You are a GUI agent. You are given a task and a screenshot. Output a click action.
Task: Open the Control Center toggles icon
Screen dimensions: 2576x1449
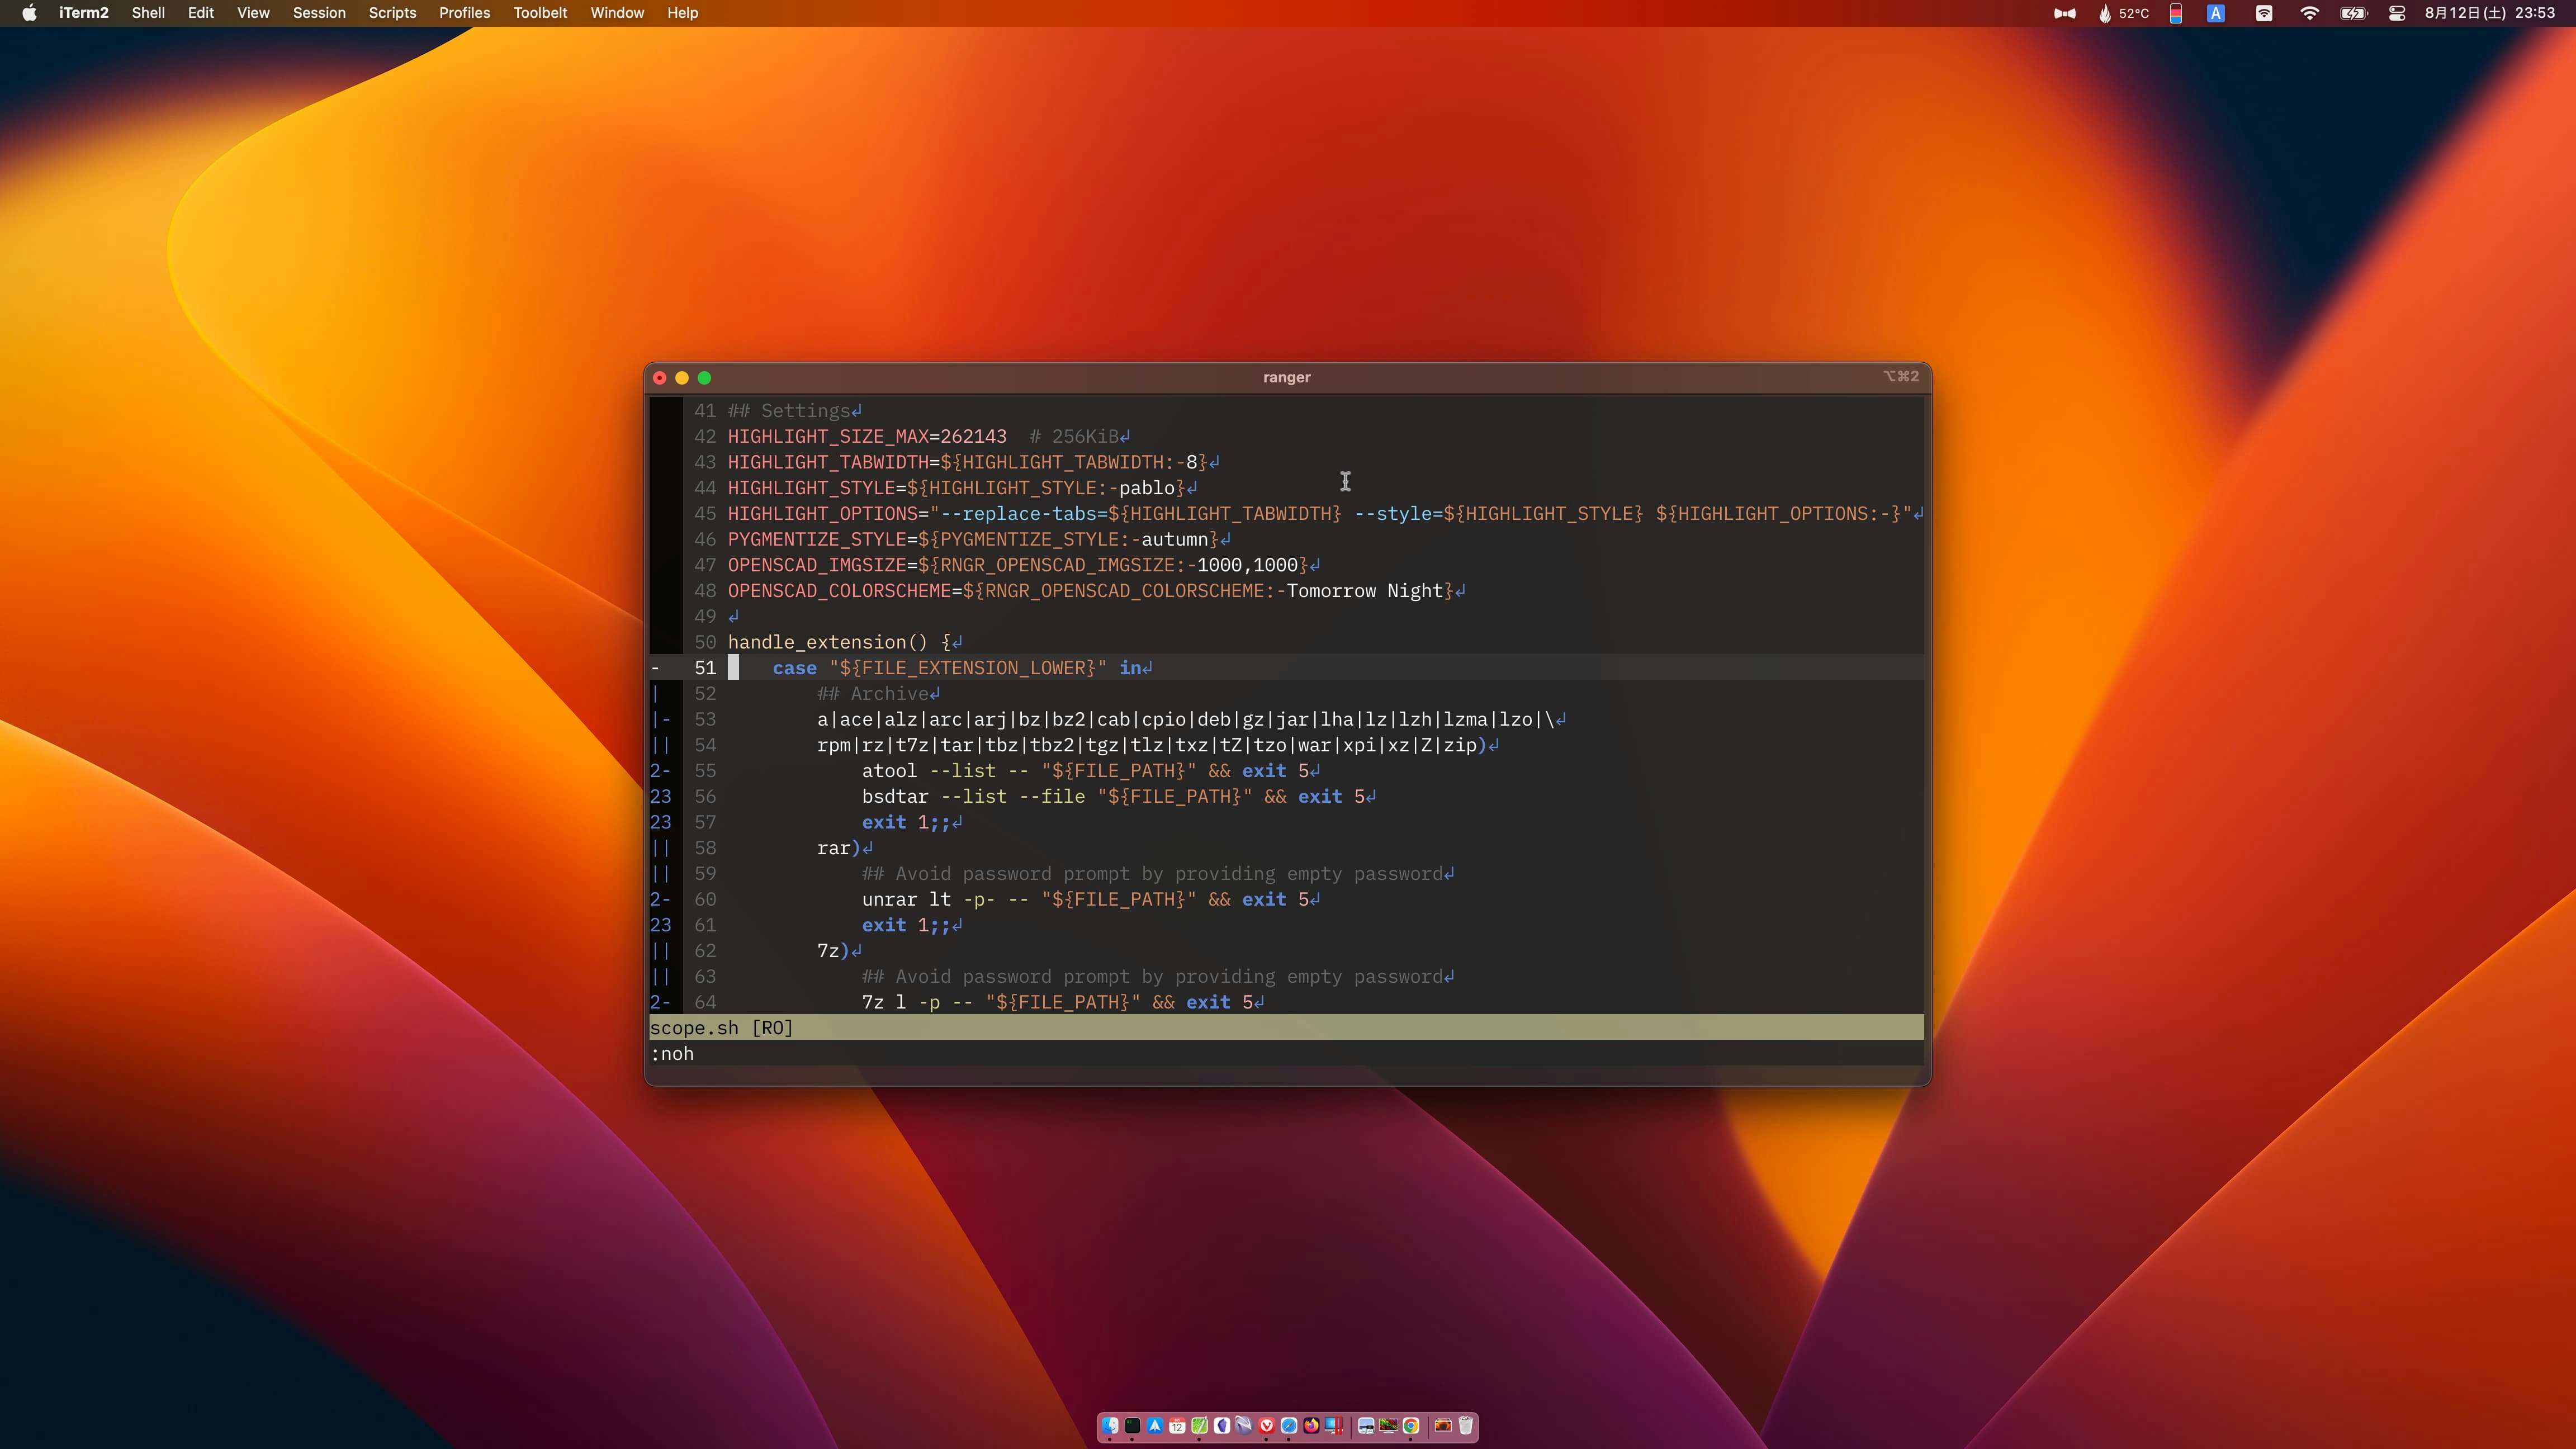(2397, 13)
